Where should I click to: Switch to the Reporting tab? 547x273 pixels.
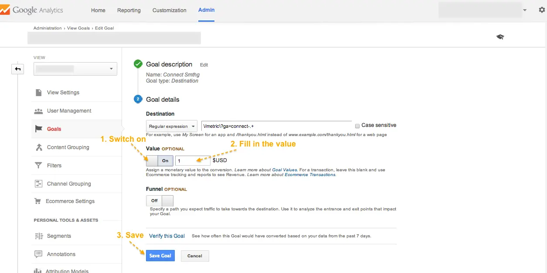pyautogui.click(x=129, y=10)
